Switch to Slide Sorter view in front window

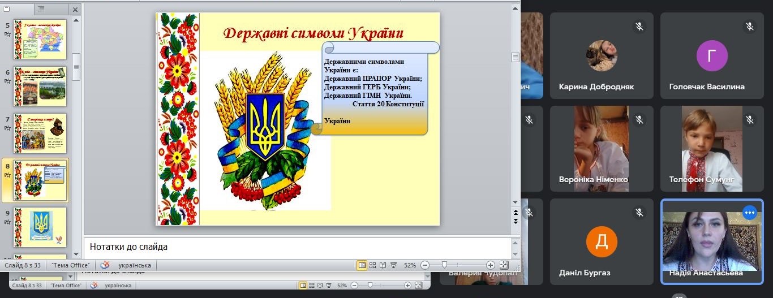click(372, 265)
